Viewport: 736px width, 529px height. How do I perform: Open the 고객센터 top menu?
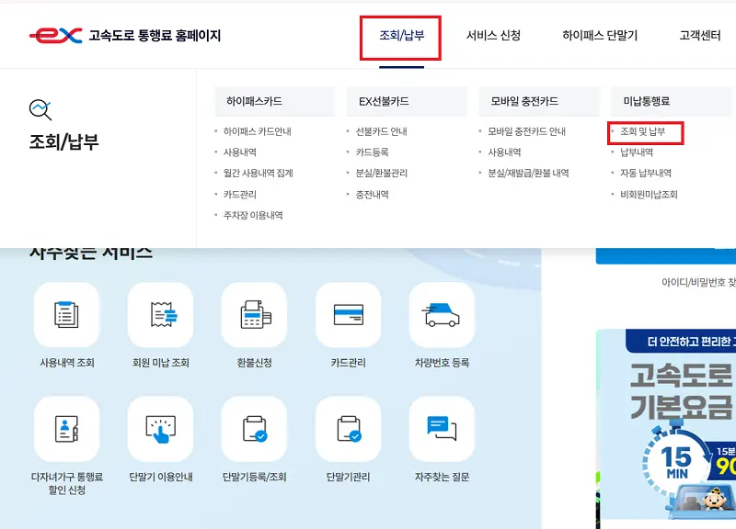700,36
